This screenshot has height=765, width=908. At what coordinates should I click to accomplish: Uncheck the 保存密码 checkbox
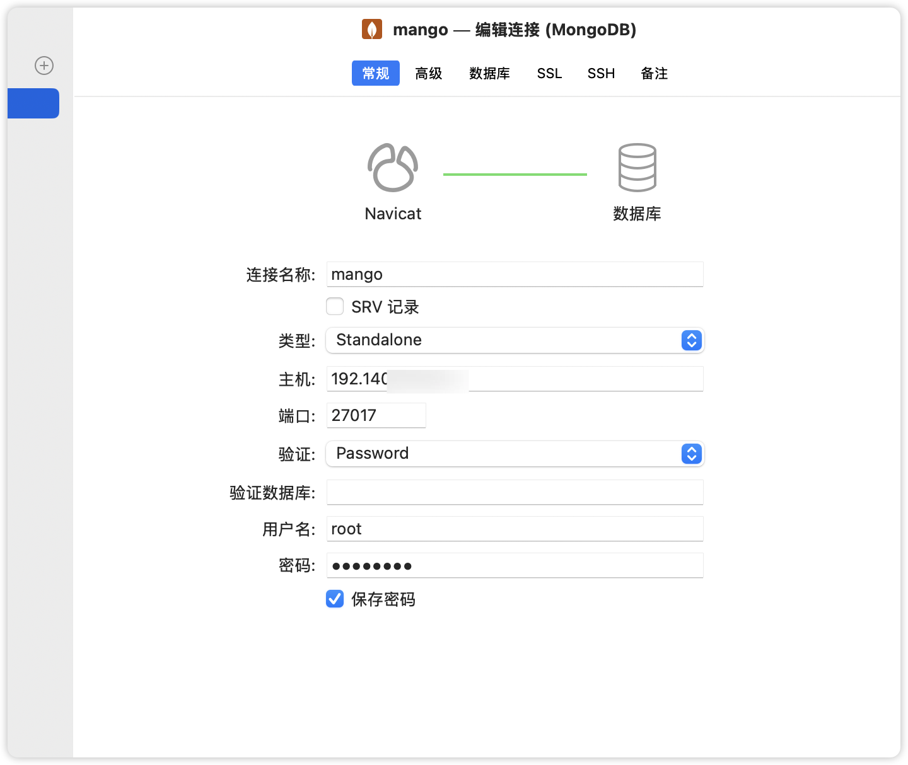[335, 599]
